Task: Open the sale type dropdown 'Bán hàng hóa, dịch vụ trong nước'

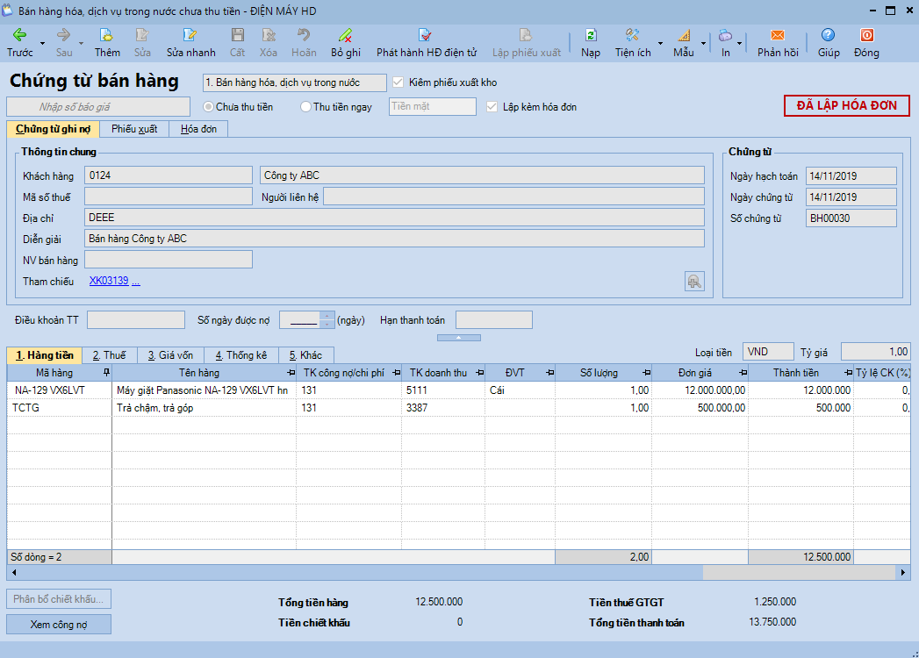Action: tap(295, 82)
